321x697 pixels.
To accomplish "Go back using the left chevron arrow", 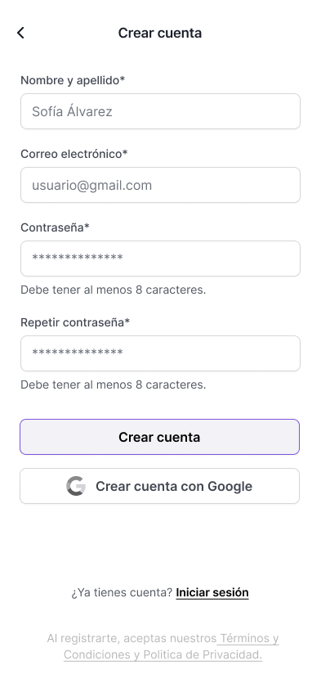I will 20,33.
